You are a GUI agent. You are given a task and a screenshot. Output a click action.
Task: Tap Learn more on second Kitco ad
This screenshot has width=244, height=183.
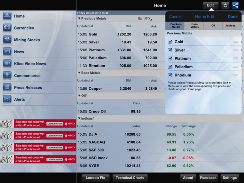click(55, 136)
